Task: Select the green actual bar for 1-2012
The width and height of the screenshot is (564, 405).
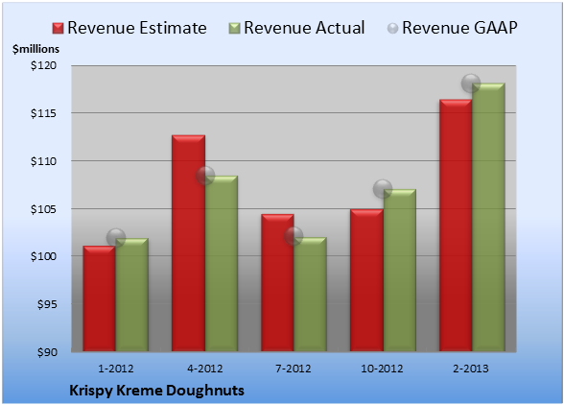Action: [132, 295]
